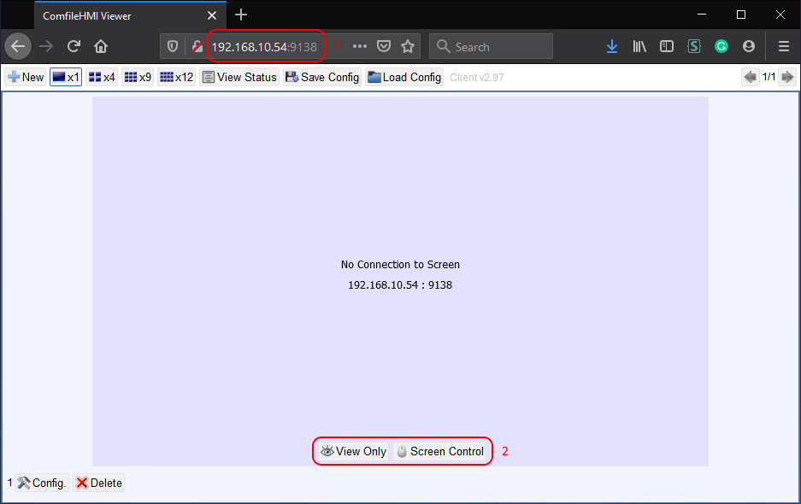Open Firefox Library menu
This screenshot has width=801, height=504.
[x=639, y=46]
